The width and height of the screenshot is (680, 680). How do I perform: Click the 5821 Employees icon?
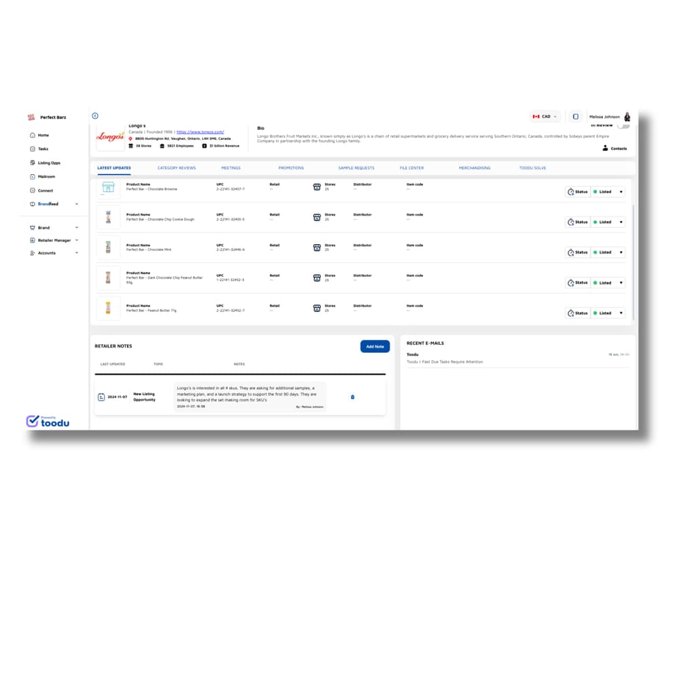point(163,146)
